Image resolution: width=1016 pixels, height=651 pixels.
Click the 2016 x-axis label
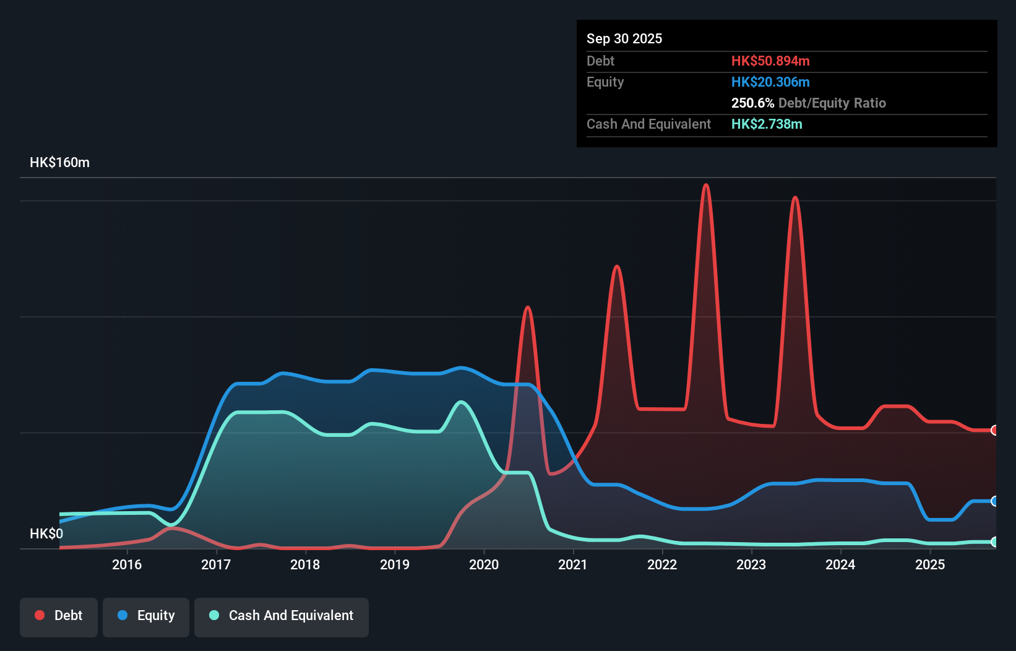pos(127,564)
